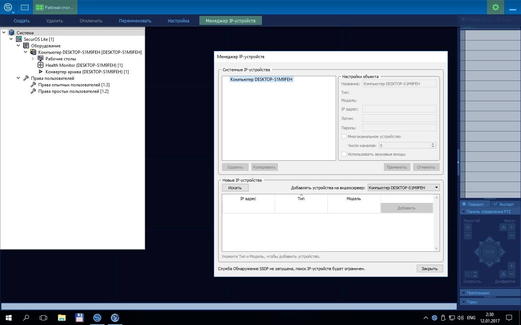
Task: Click the layout grid icon beside the logo
Action: click(25, 7)
